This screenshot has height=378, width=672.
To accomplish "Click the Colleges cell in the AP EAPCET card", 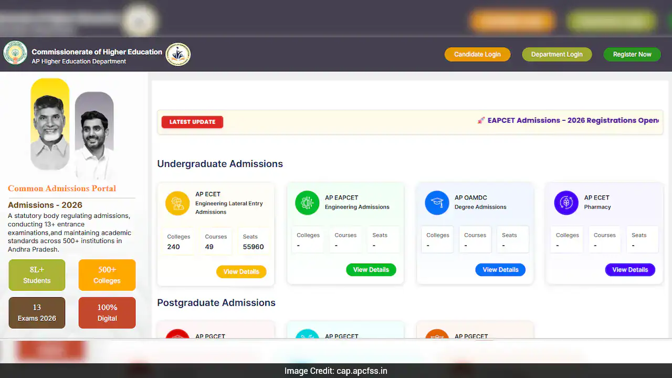I will tap(308, 240).
